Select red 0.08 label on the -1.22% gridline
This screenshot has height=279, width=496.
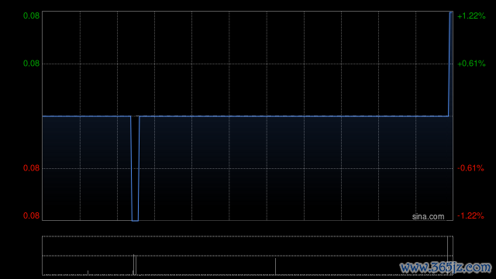coord(31,215)
